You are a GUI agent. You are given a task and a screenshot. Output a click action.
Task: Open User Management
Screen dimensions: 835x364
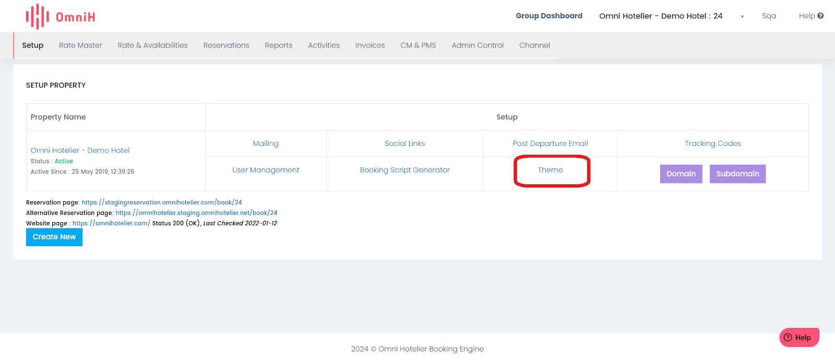click(x=266, y=170)
